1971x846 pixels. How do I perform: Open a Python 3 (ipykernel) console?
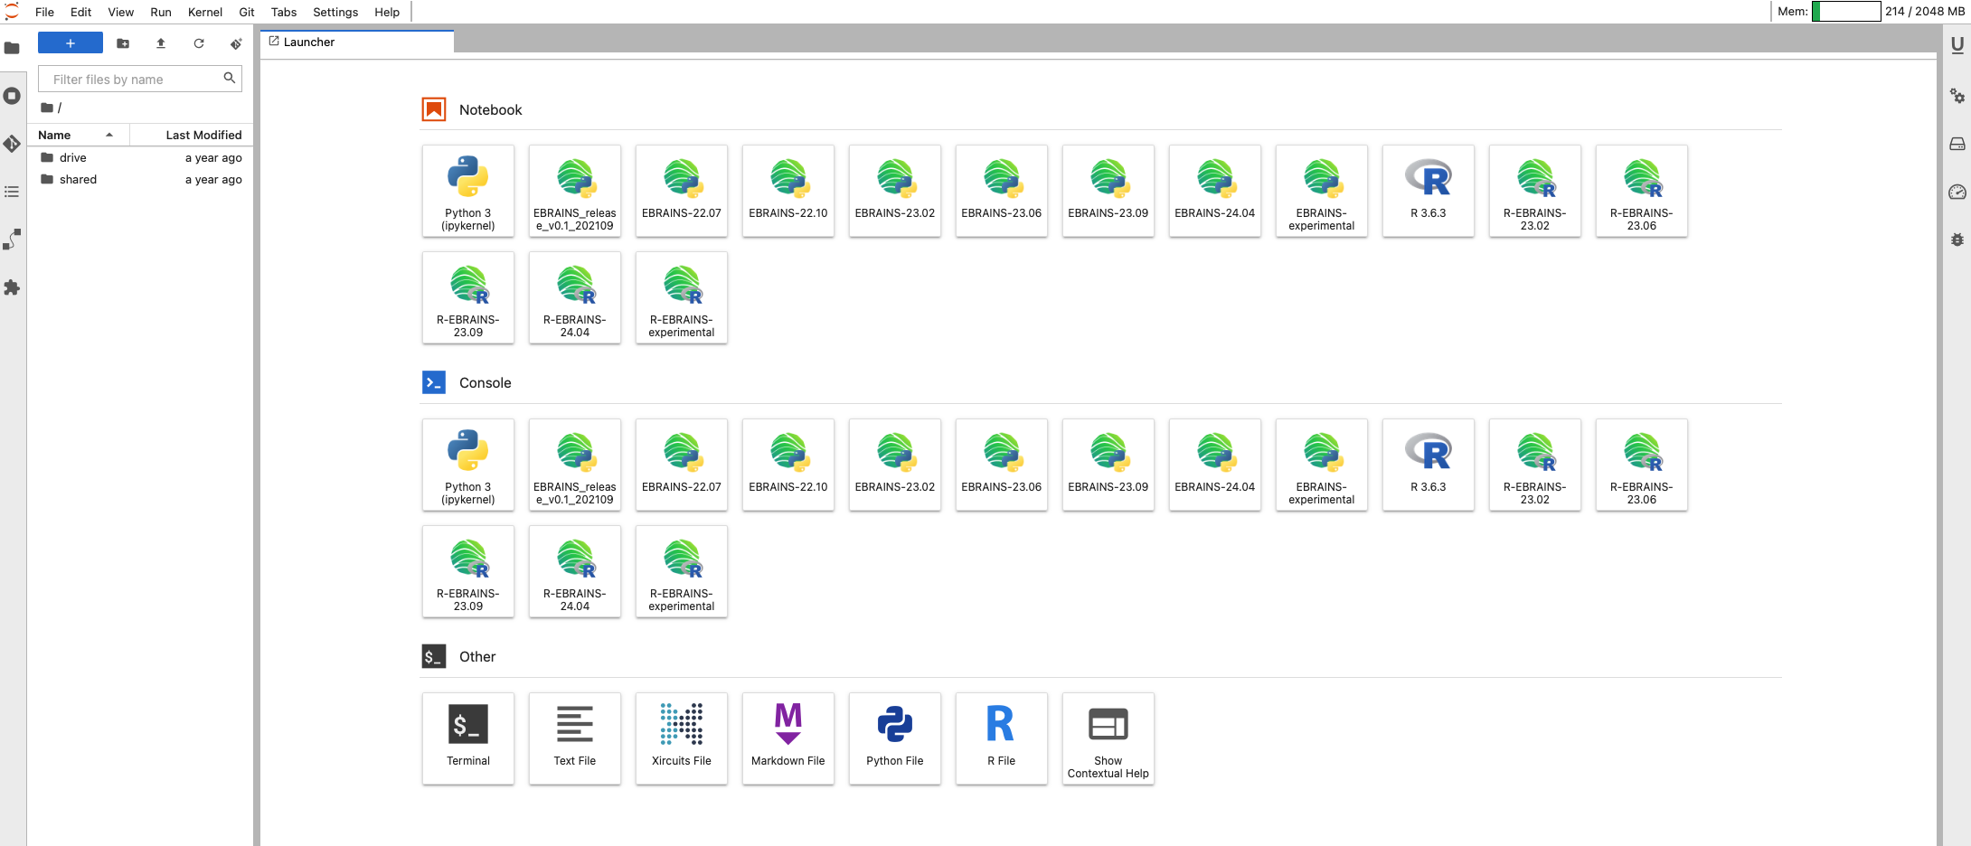click(x=468, y=465)
